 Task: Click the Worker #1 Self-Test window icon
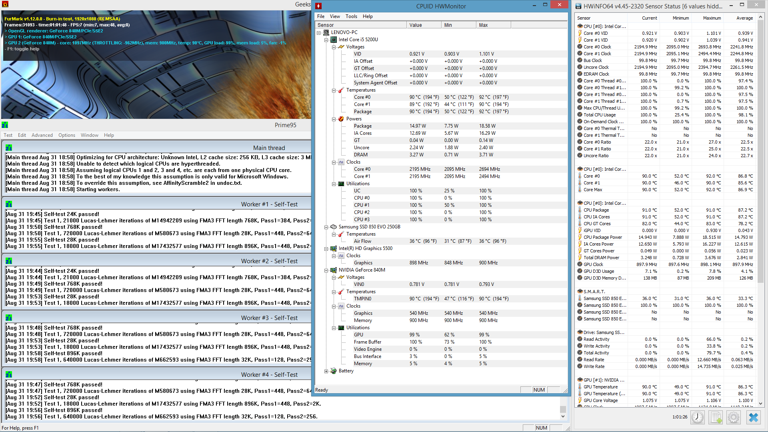9,204
